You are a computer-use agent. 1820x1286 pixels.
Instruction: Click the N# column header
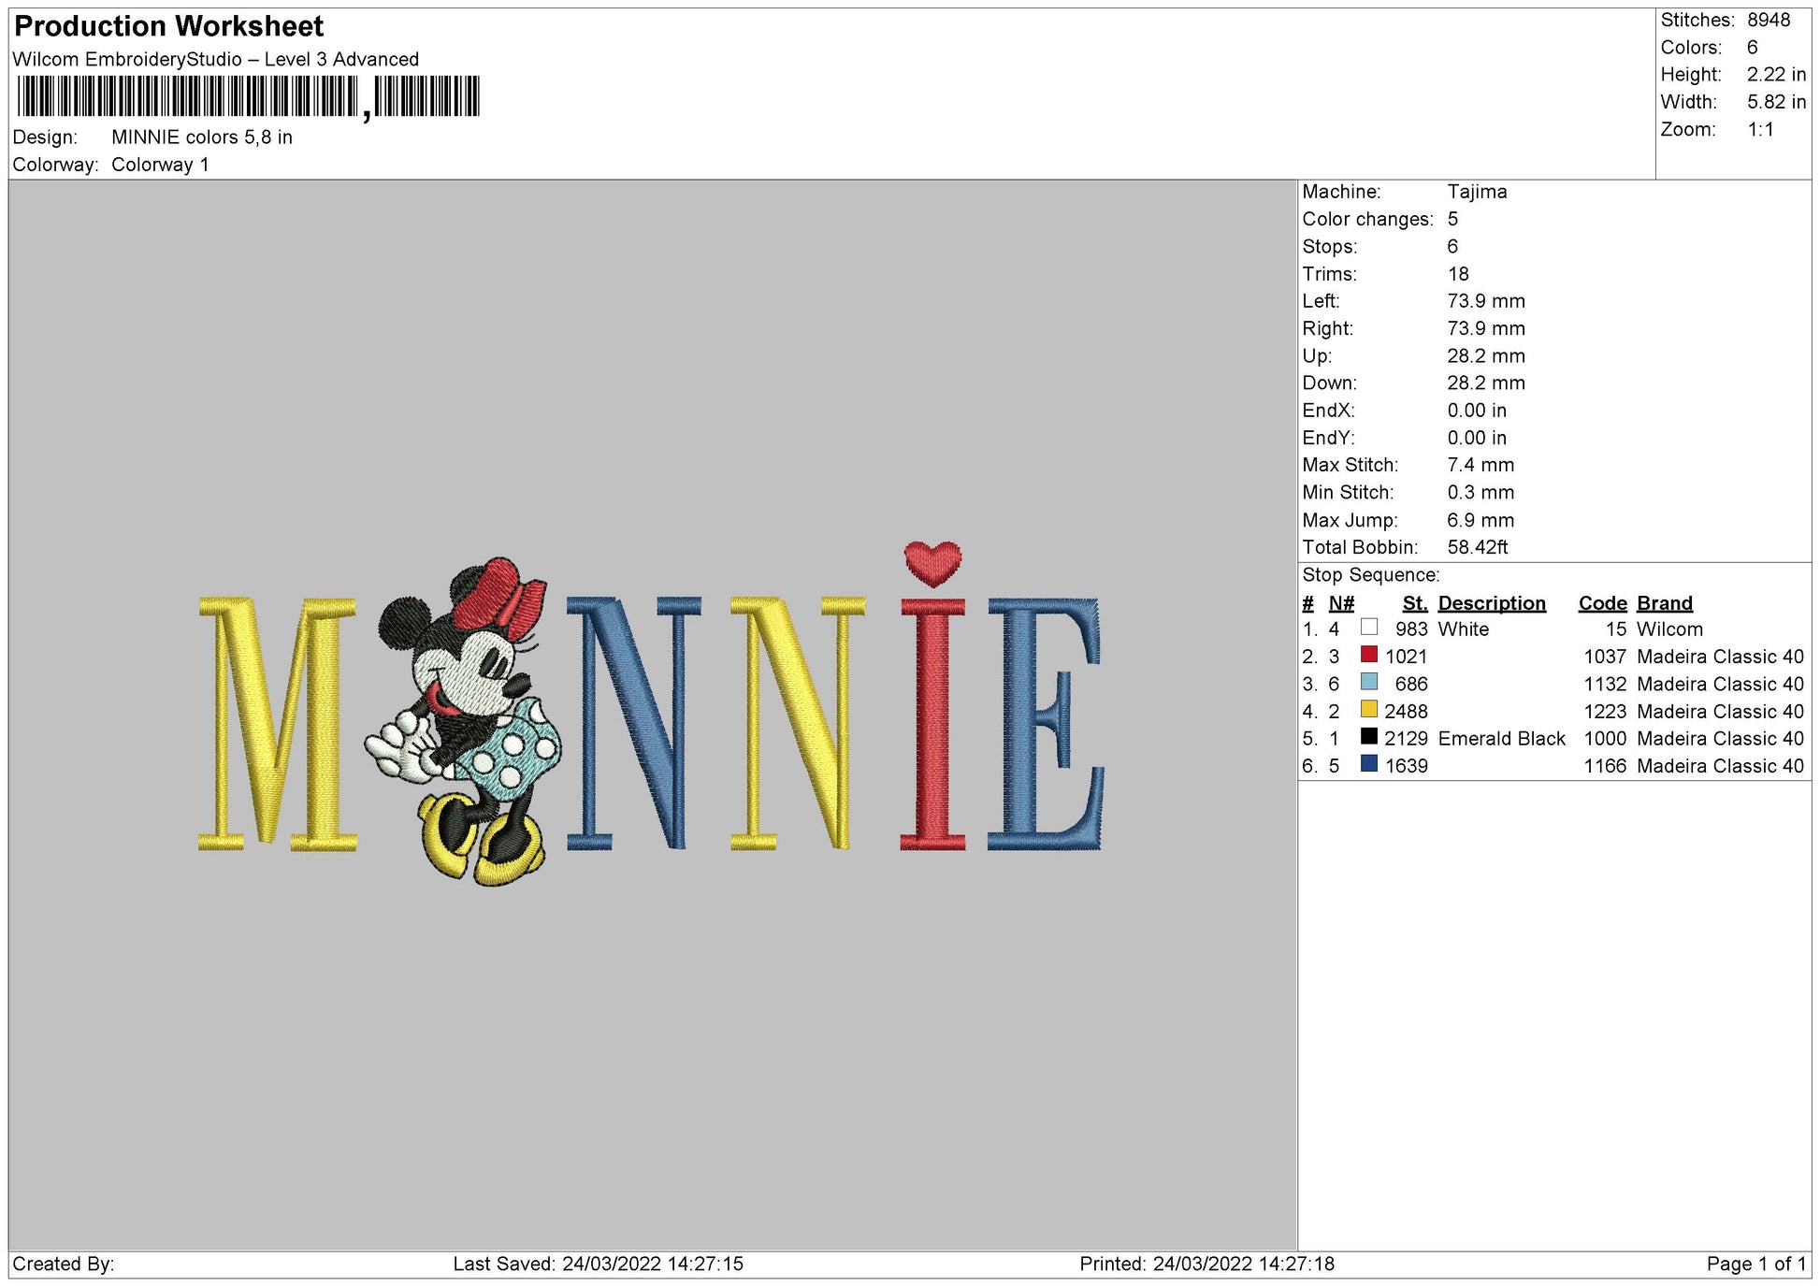1341,603
